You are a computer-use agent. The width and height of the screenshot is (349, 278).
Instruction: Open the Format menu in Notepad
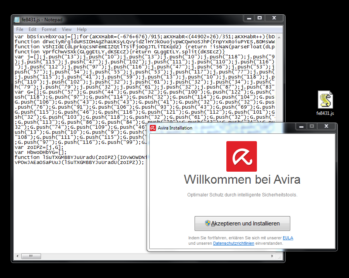[49, 29]
